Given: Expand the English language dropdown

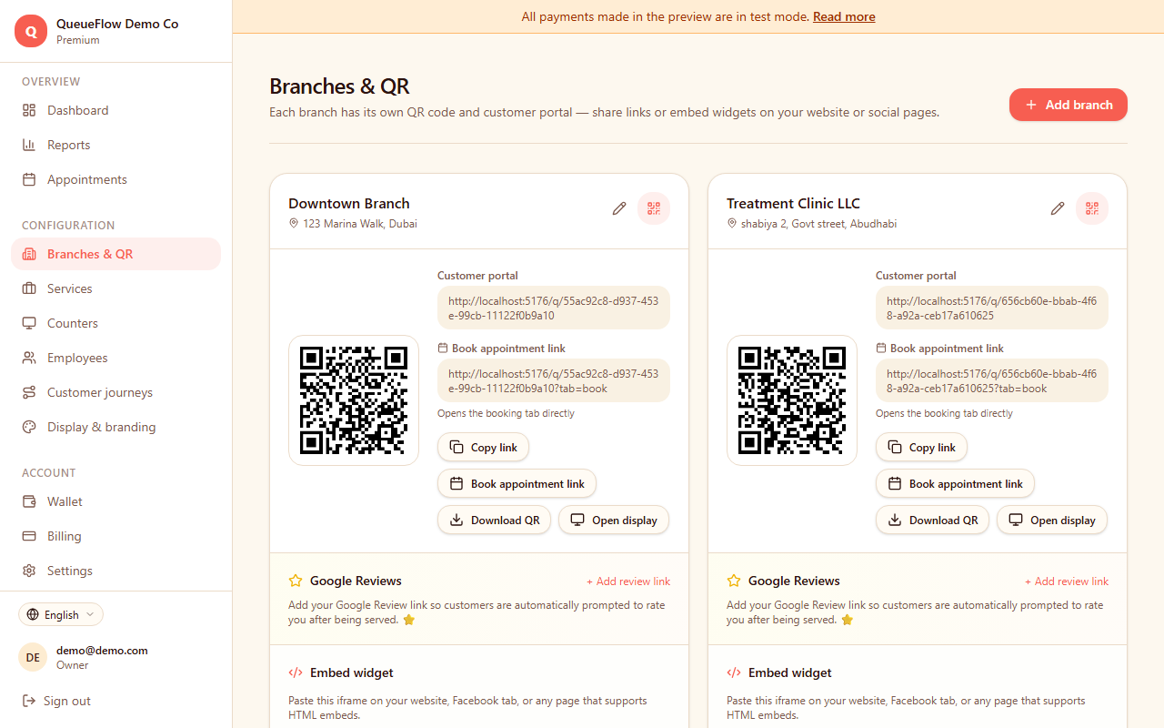Looking at the screenshot, I should [61, 614].
